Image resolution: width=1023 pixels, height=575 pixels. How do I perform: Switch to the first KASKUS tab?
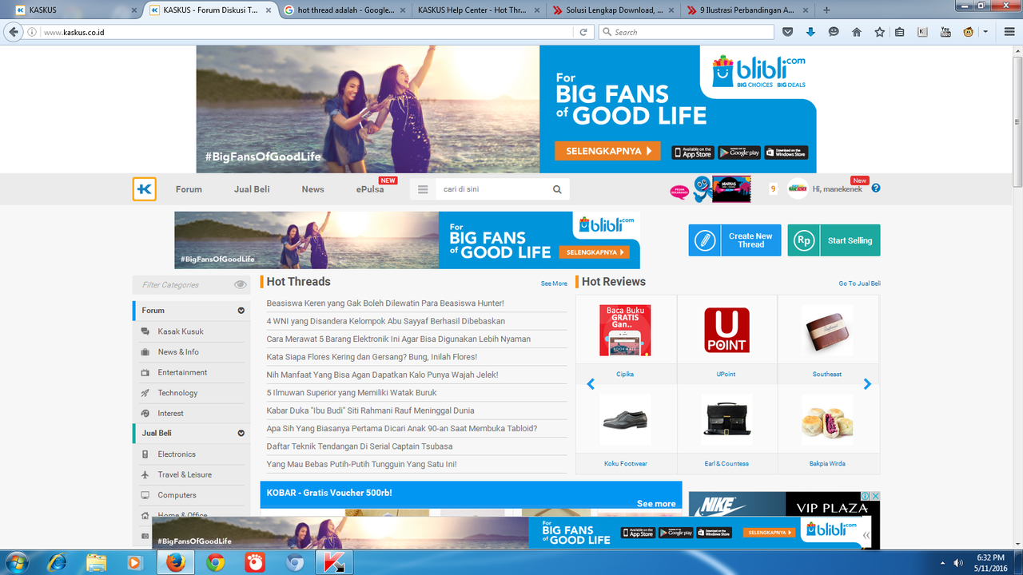coord(78,10)
